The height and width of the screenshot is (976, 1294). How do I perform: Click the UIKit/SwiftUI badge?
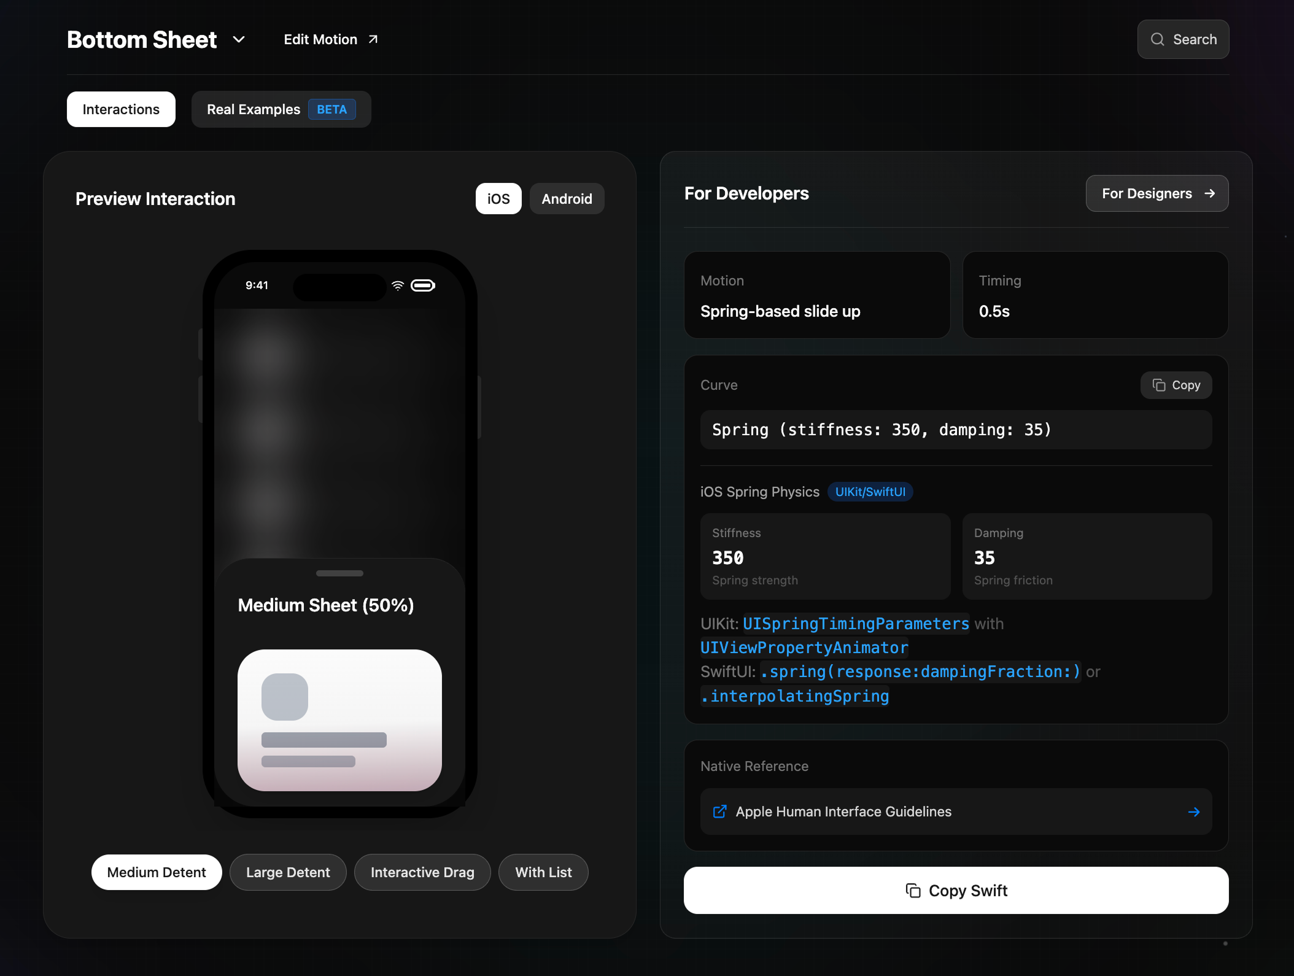[870, 492]
